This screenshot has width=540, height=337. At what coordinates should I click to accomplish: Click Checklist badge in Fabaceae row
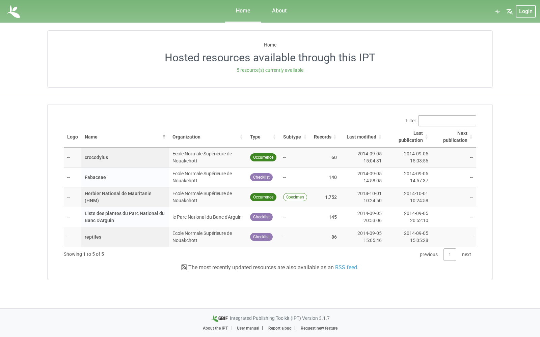point(261,177)
